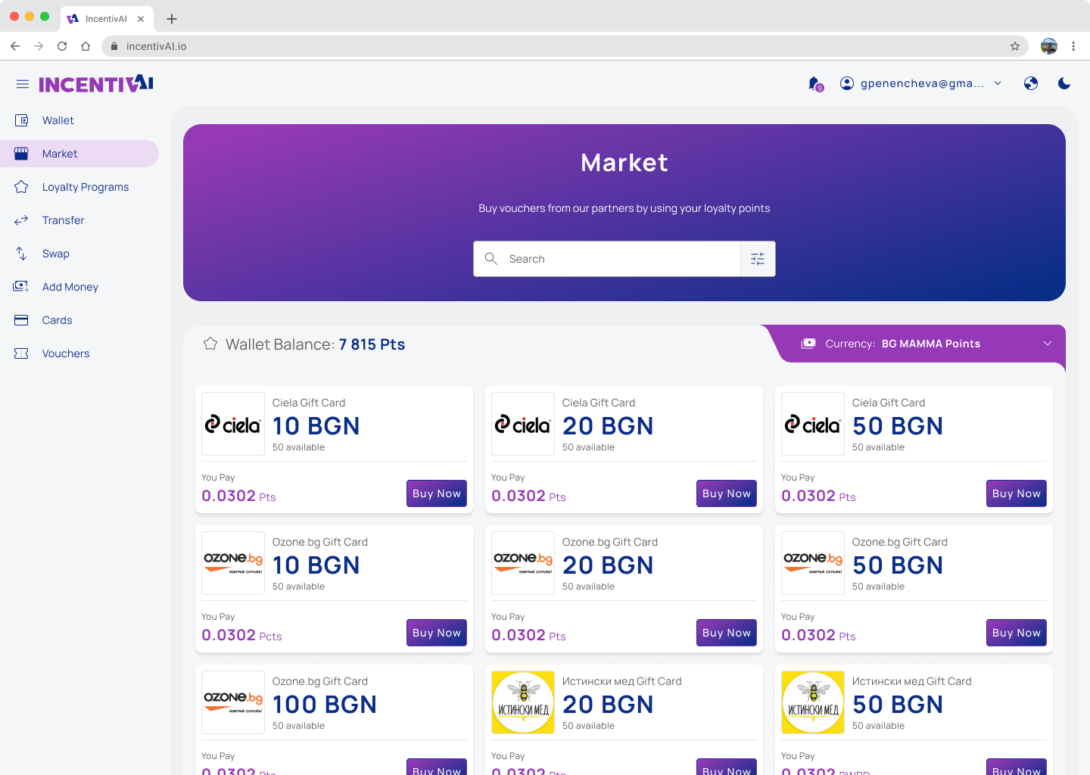Click the Add Money sidebar icon
This screenshot has height=775, width=1090.
pos(22,287)
